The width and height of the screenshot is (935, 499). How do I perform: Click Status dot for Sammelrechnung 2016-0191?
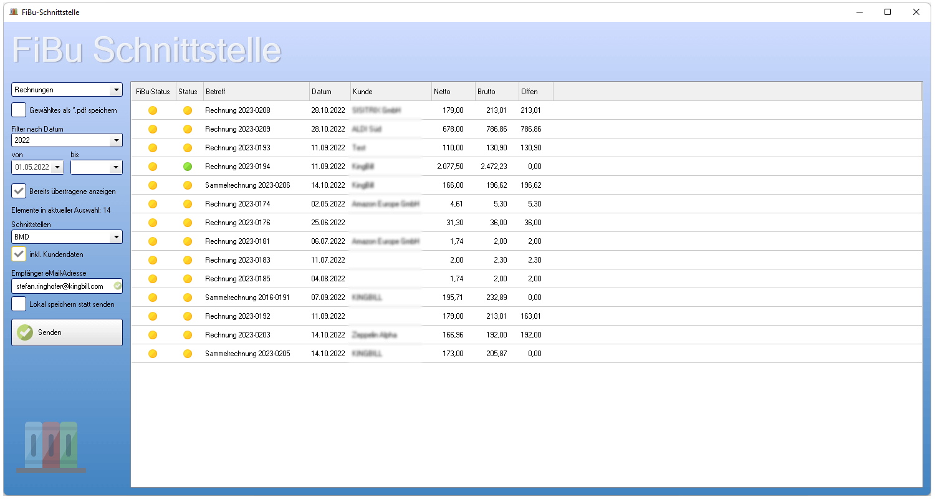click(188, 298)
